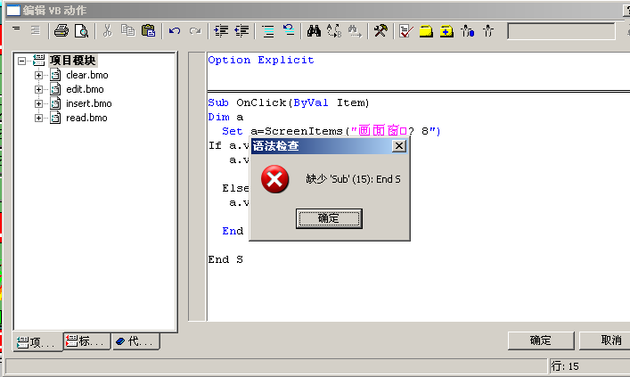Click the 'Set a=ScreenItems' code line
Screen dimensions: 630x377
(331, 131)
